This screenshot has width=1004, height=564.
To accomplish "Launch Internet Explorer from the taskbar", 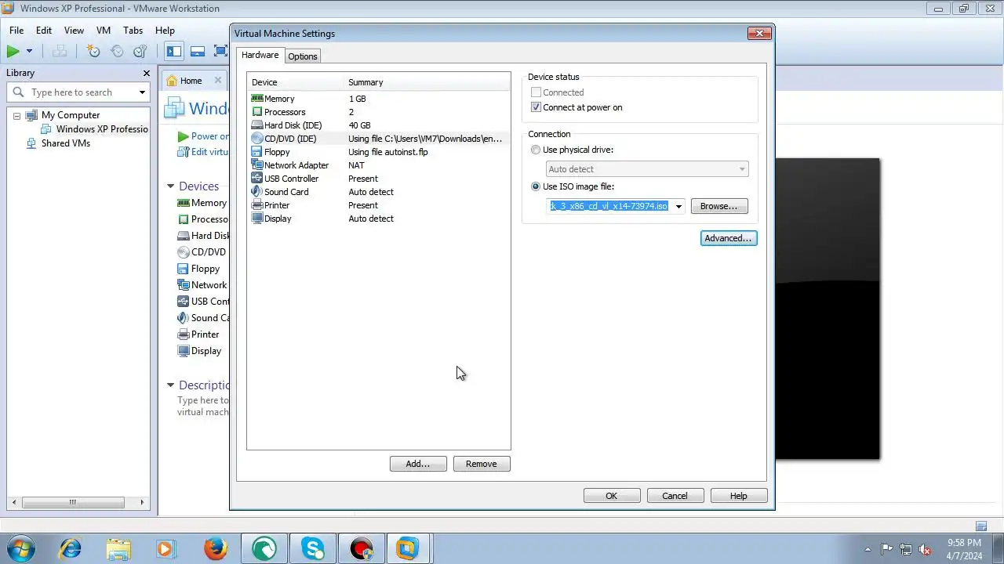I will pyautogui.click(x=70, y=548).
